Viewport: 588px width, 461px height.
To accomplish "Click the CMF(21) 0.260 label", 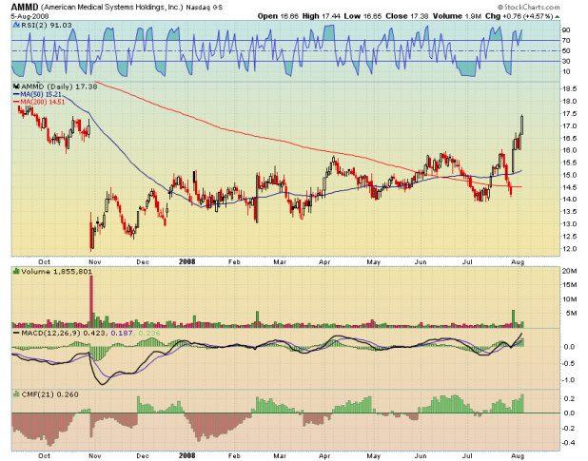I will (x=49, y=394).
